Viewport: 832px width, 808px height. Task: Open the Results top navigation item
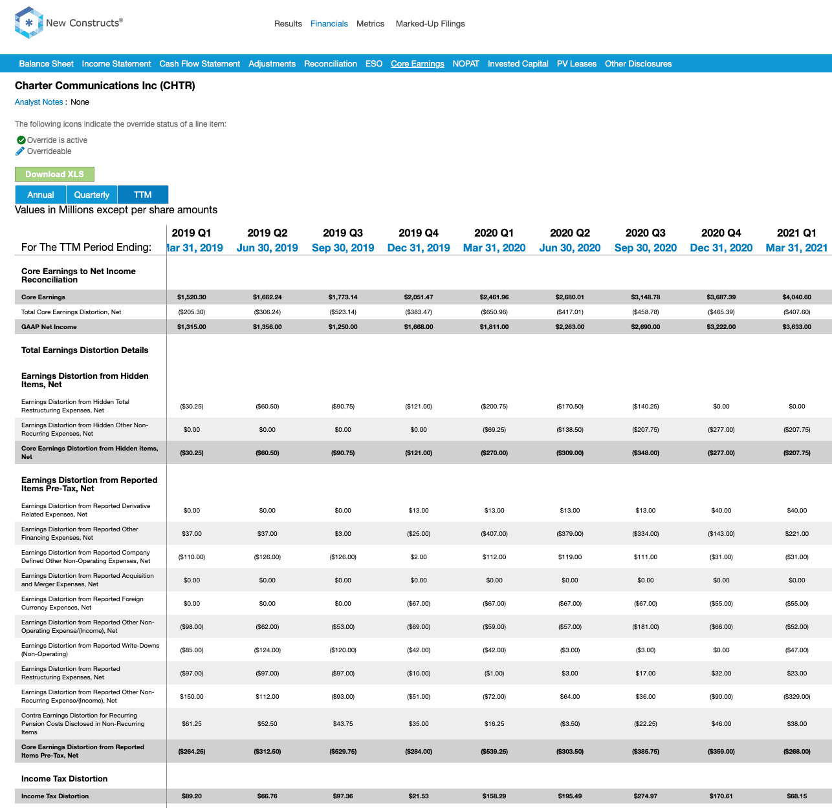coord(288,24)
